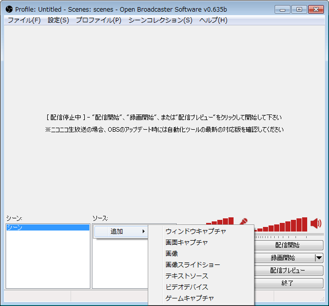
Task: Expand the 追加 submenu entry
Action: coord(121,232)
